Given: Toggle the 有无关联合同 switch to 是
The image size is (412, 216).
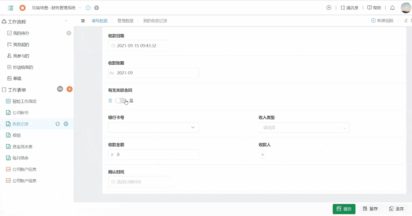Looking at the screenshot, I should click(x=120, y=100).
